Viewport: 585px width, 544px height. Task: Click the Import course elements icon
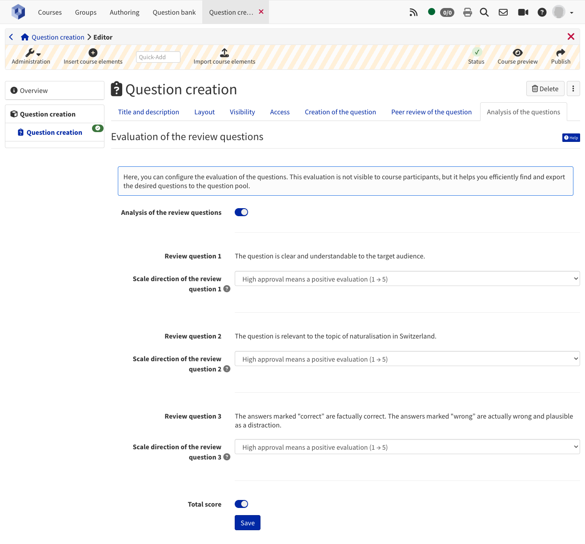coord(224,53)
